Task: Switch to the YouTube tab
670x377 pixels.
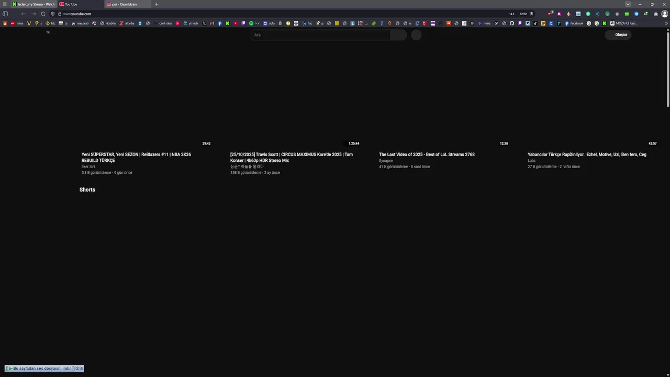Action: [80, 4]
